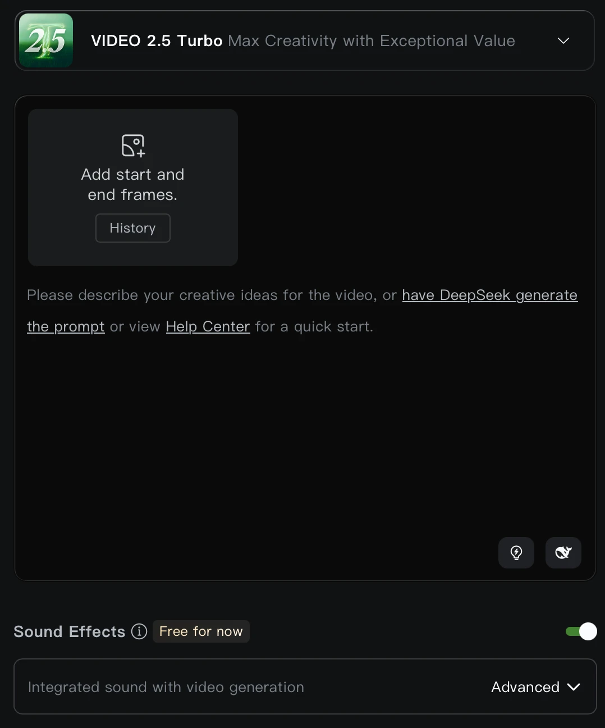605x728 pixels.
Task: Click the 'Integrated sound with video generation' field
Action: 305,686
